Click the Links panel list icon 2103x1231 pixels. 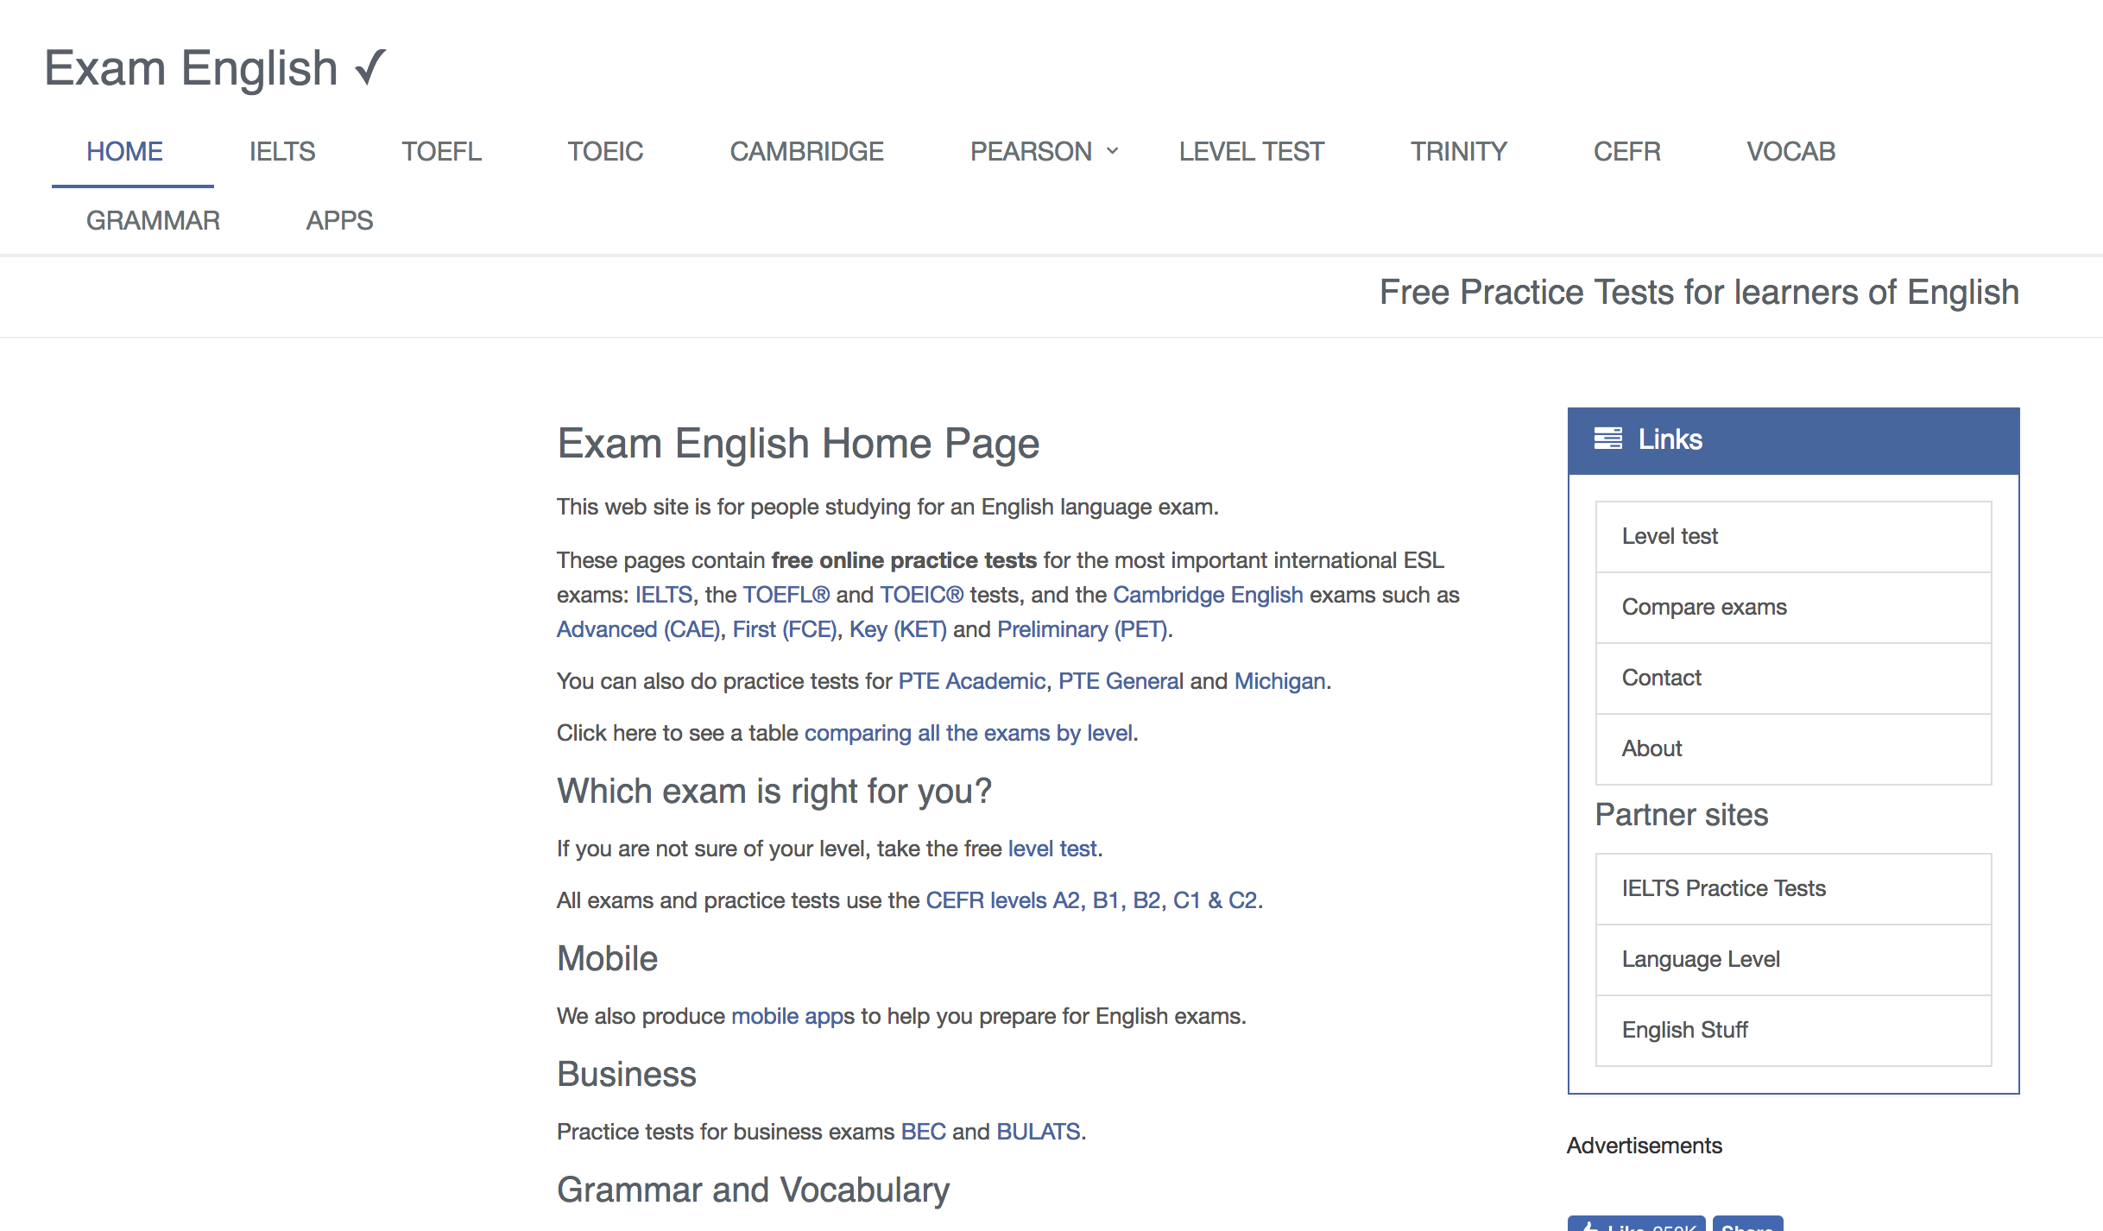pos(1607,439)
